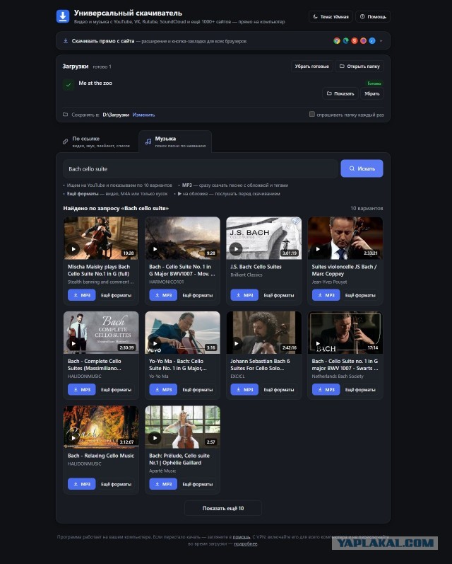Image resolution: width=452 pixels, height=564 pixels.
Task: Click the 10 вариантов results count
Action: click(367, 208)
